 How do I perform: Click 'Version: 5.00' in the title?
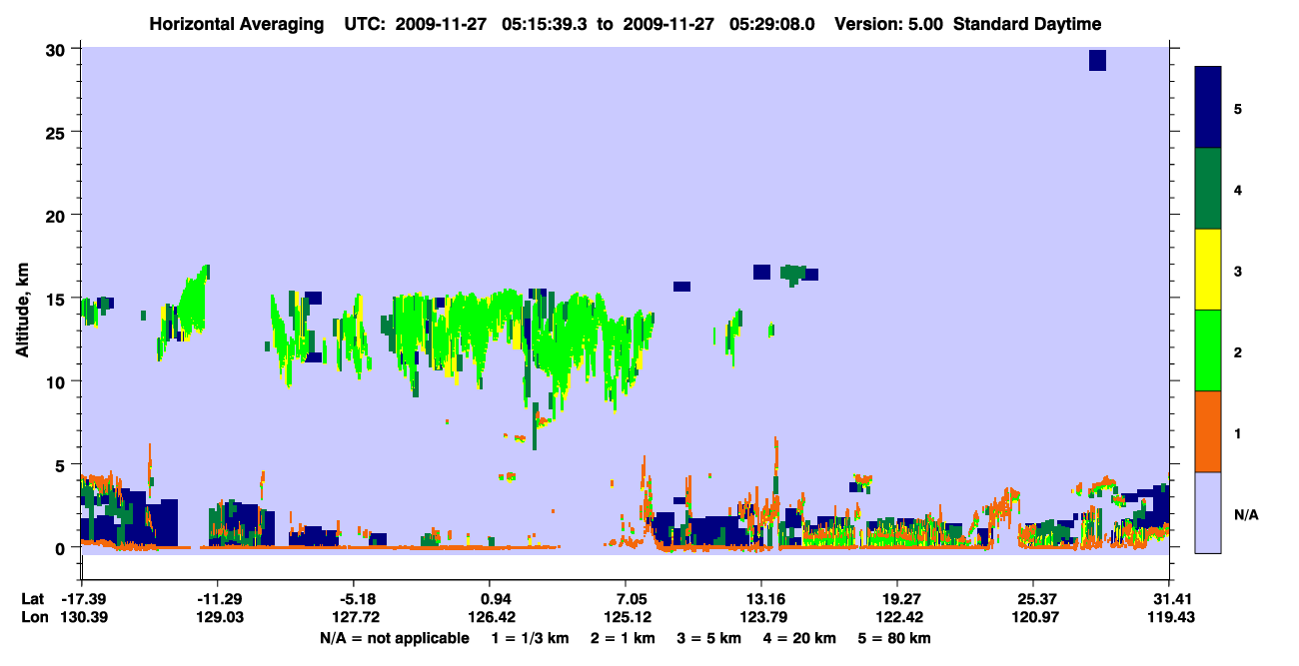[890, 24]
